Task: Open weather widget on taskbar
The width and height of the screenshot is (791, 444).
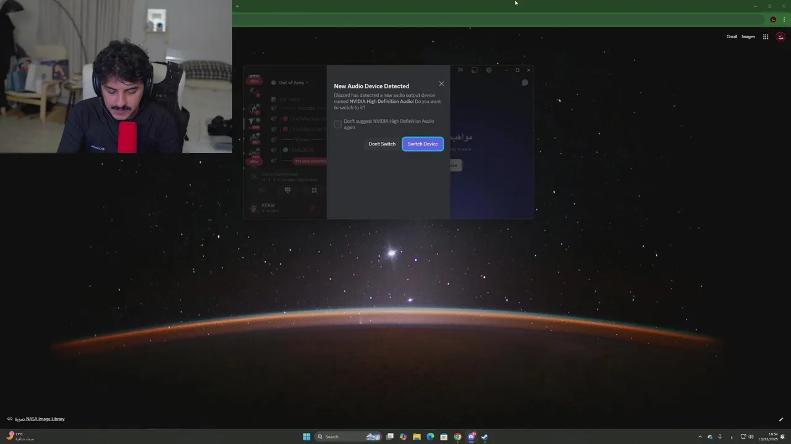Action: click(20, 437)
